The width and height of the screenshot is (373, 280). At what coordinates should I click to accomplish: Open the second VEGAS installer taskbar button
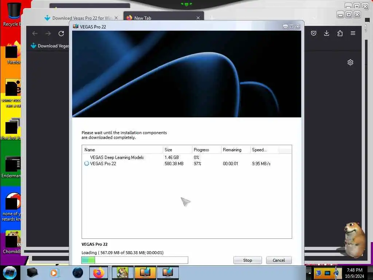coord(168,273)
